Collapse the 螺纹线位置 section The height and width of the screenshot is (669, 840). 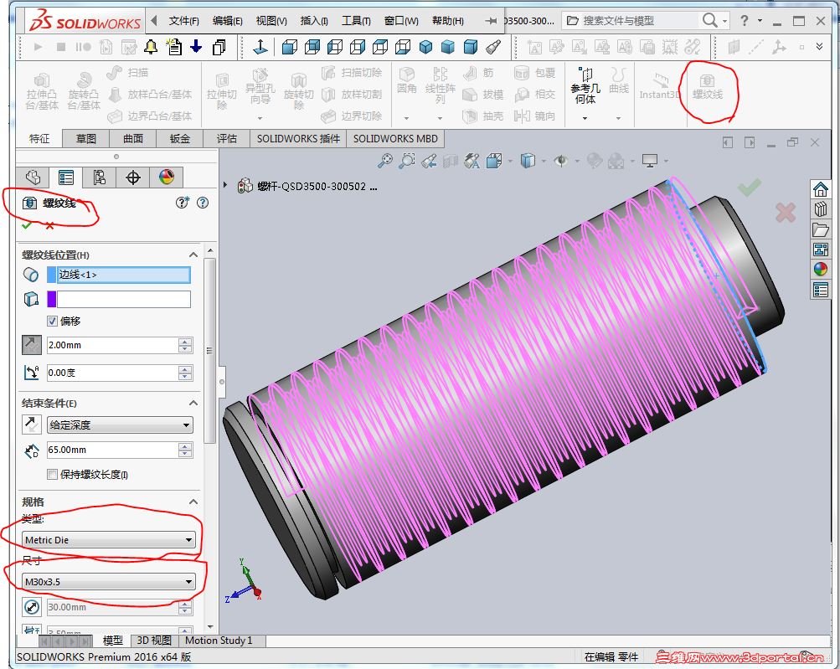pyautogui.click(x=193, y=255)
